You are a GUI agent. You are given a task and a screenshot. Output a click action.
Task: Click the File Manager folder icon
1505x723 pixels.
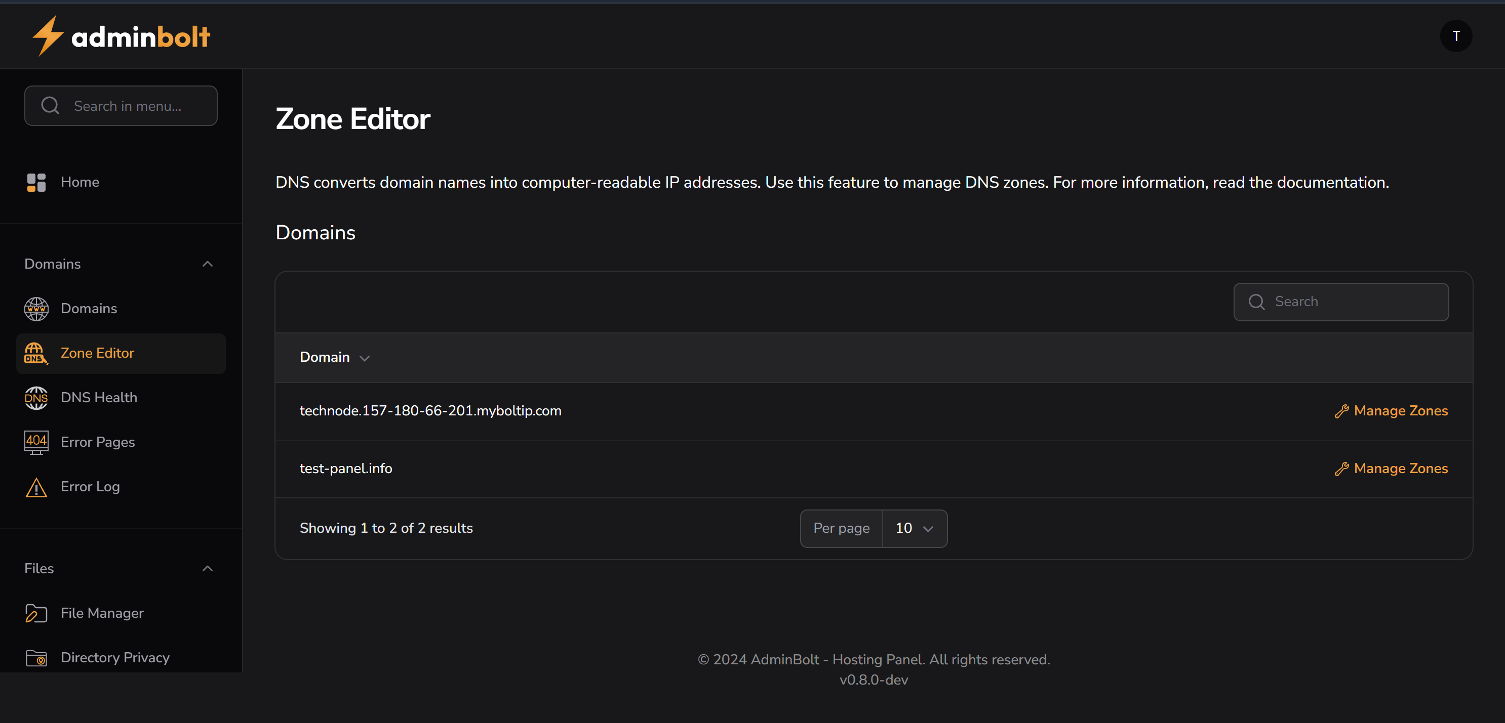35,613
